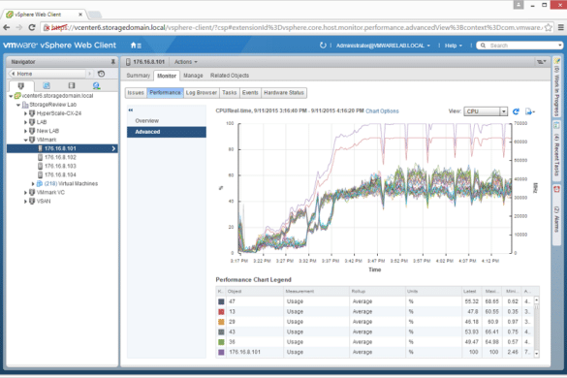Open the View CPU dropdown
Image resolution: width=567 pixels, height=378 pixels.
click(486, 111)
